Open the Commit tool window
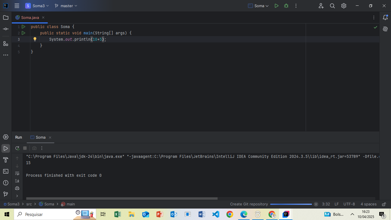Viewport: 391px width, 220px height. (6, 29)
